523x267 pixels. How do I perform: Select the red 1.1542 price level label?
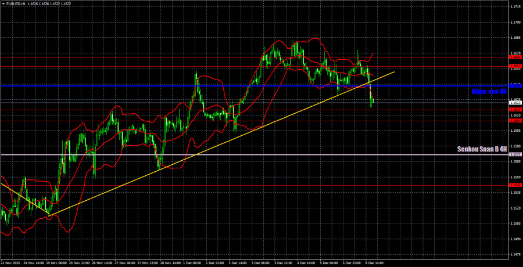(515, 185)
